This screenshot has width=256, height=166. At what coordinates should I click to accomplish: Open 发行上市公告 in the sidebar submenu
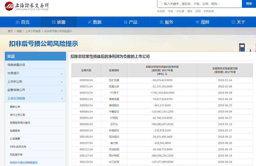(x=35, y=115)
